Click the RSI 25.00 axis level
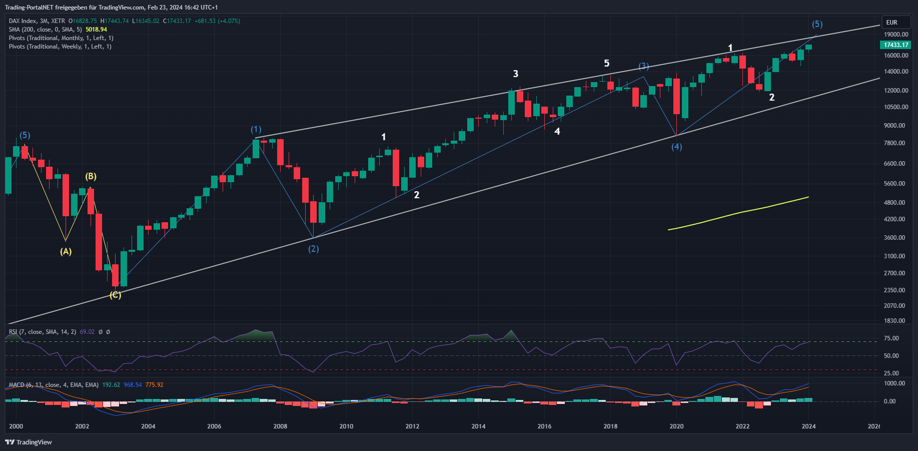Image resolution: width=918 pixels, height=451 pixels. pyautogui.click(x=891, y=373)
